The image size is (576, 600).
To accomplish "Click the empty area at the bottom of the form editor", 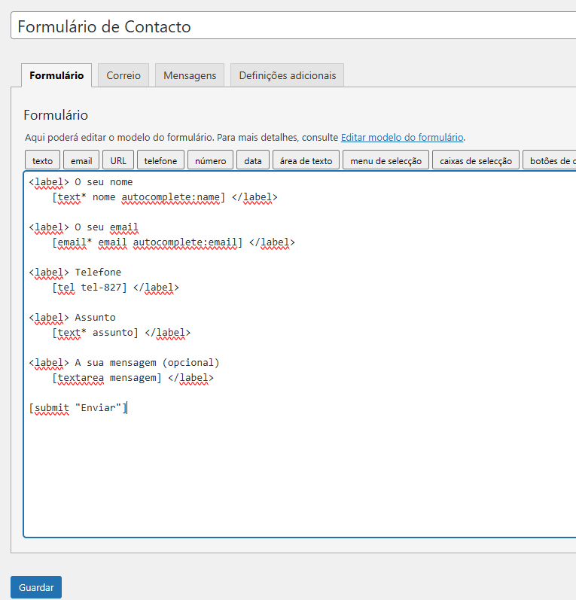I will tap(301, 482).
